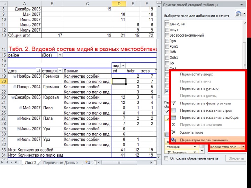The image size is (251, 188).
Task: Check the 'длина, мм' field
Action: (x=167, y=24)
